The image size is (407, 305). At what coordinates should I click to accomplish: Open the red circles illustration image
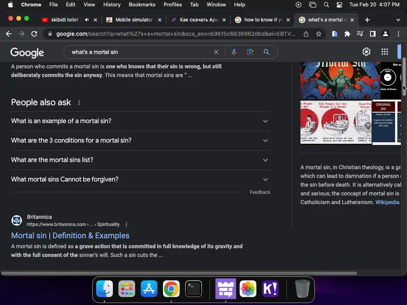[336, 122]
